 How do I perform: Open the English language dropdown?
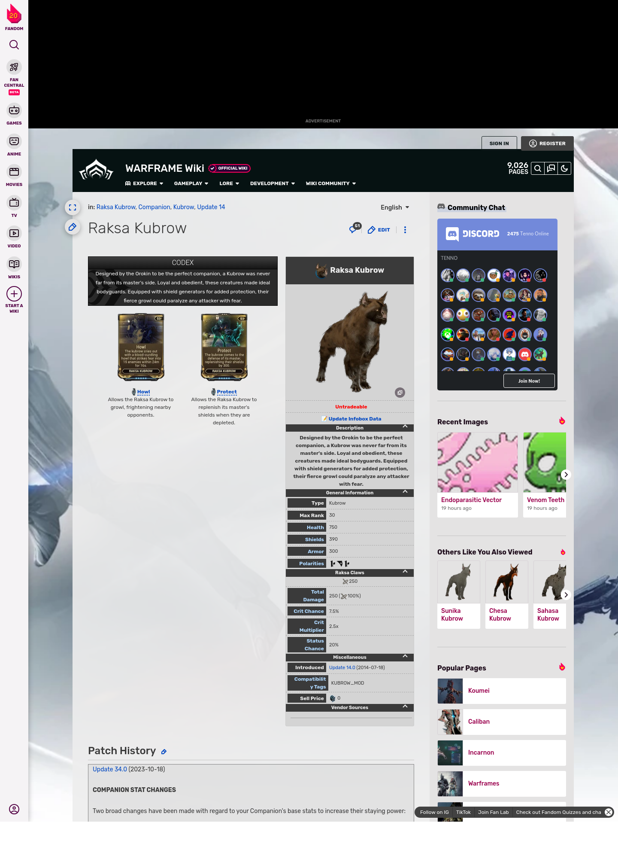point(395,207)
